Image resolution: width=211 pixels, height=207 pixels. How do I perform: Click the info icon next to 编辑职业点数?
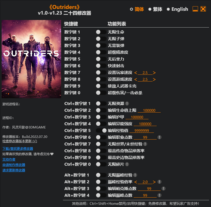[159, 137]
